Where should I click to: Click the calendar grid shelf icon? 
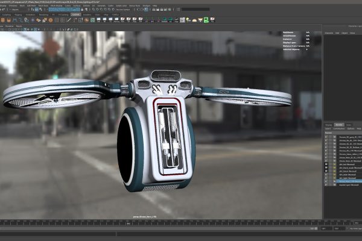point(182,20)
